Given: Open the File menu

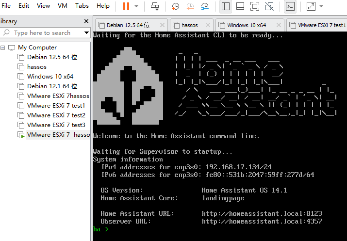Looking at the screenshot, I should 6,6.
